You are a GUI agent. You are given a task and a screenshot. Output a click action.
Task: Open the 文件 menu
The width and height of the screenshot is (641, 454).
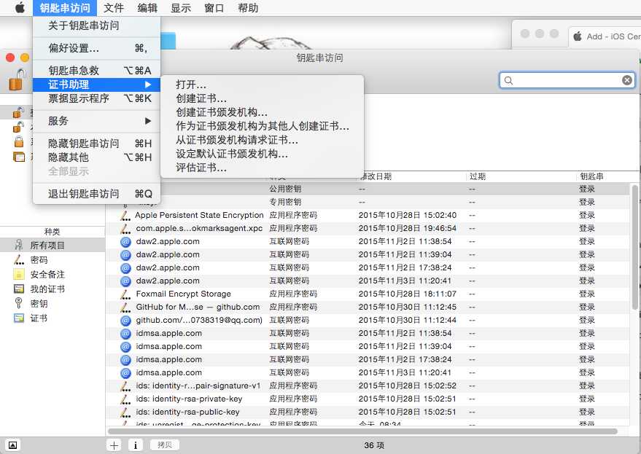pyautogui.click(x=113, y=8)
